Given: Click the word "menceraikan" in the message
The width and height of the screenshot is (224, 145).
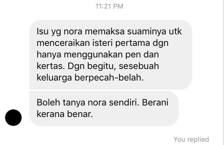Looking at the screenshot, I should tap(63, 43).
